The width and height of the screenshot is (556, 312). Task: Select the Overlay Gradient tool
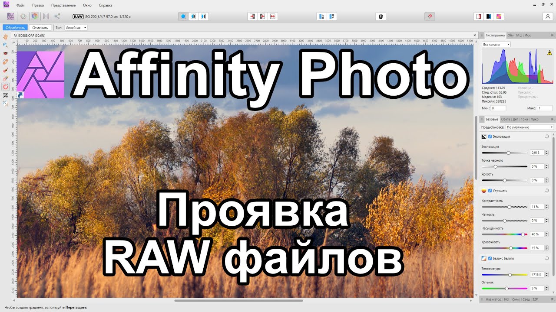point(6,87)
